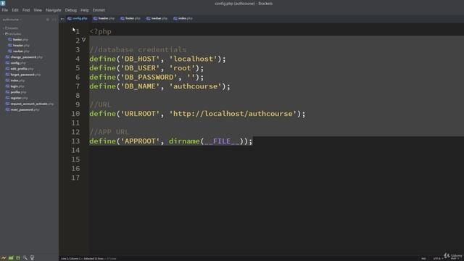Open header.php in the includes folder

(x=19, y=46)
